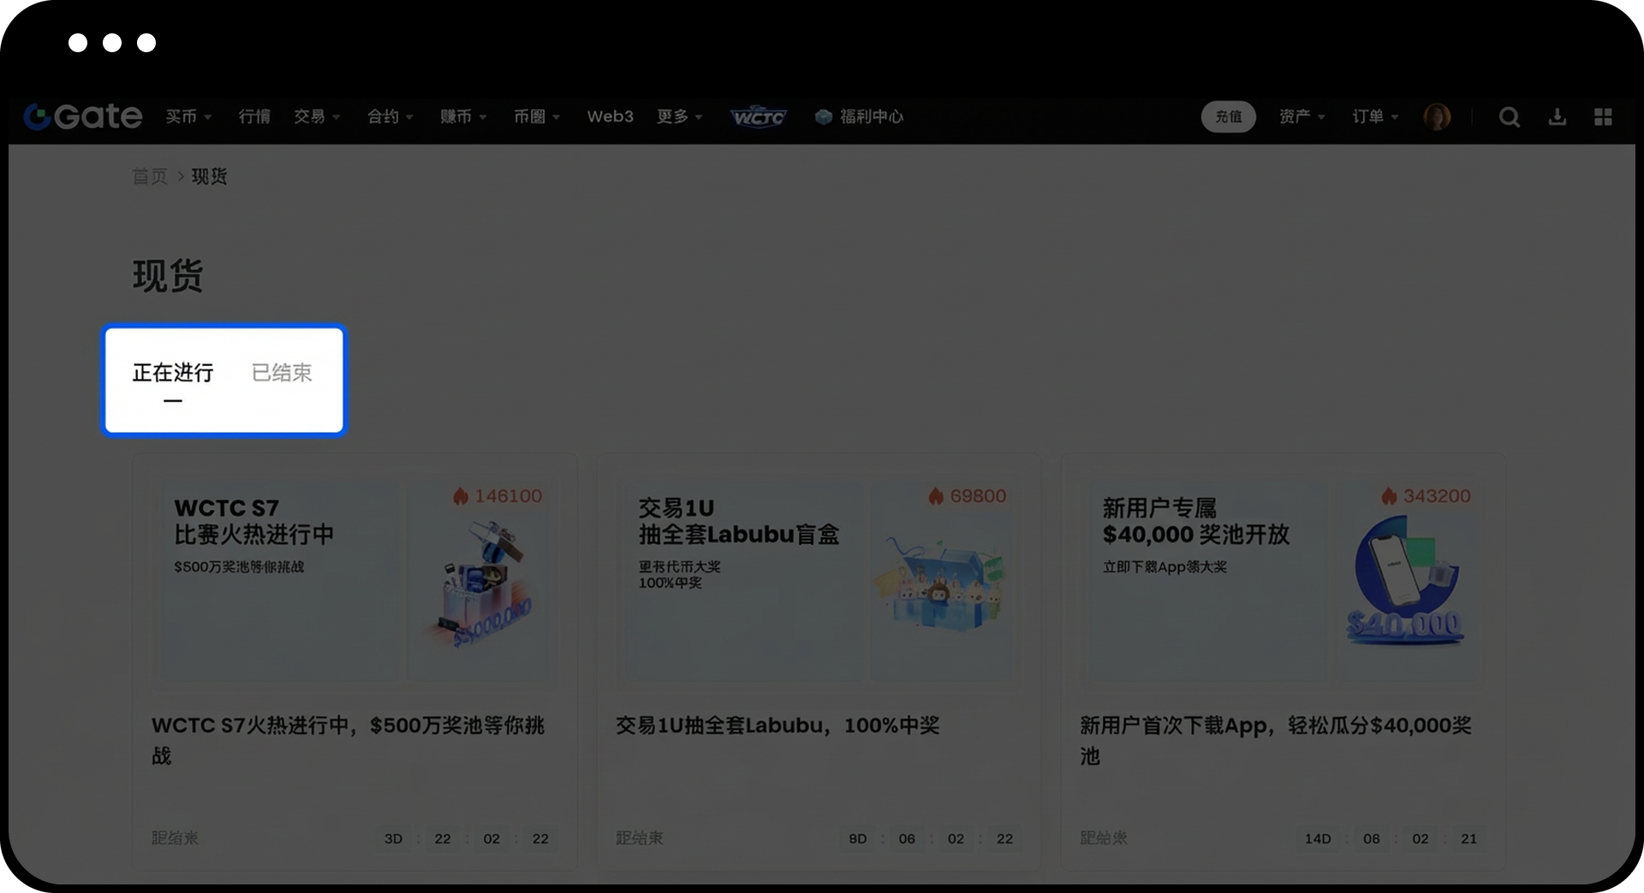Click the app download icon
Image resolution: width=1644 pixels, height=893 pixels.
1558,116
